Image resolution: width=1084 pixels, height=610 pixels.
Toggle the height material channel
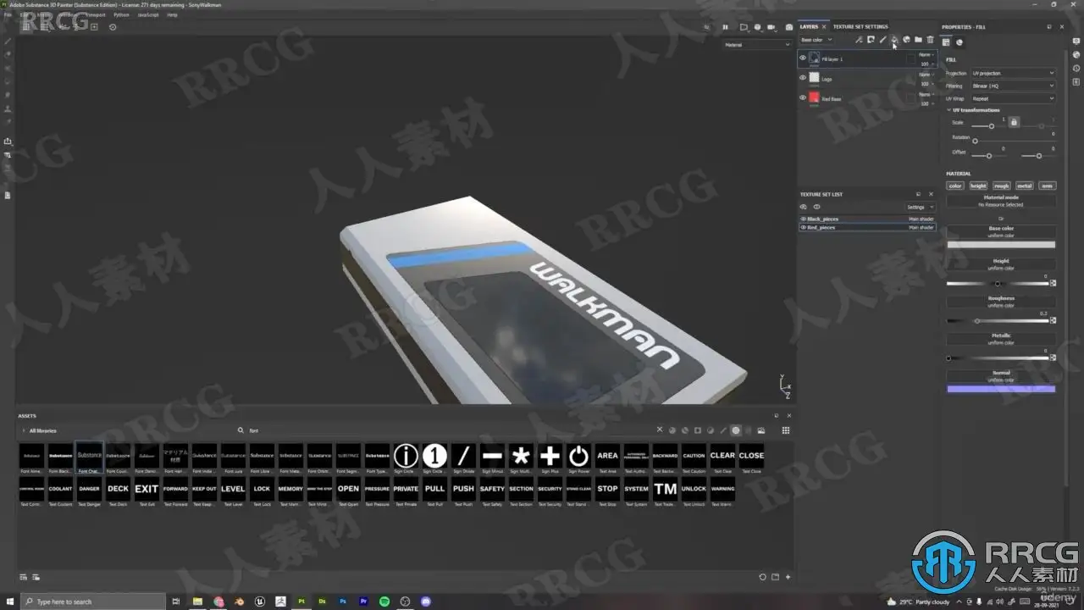[x=978, y=186]
